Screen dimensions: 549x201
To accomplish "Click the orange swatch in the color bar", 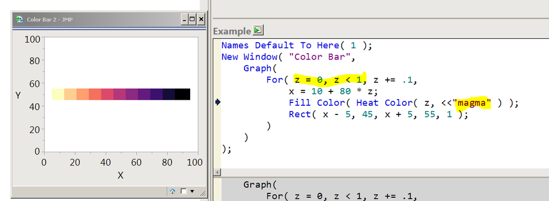I will point(82,94).
